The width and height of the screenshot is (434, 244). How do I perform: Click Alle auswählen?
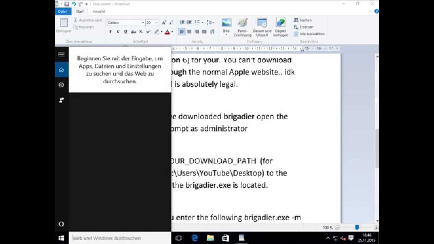click(x=309, y=34)
